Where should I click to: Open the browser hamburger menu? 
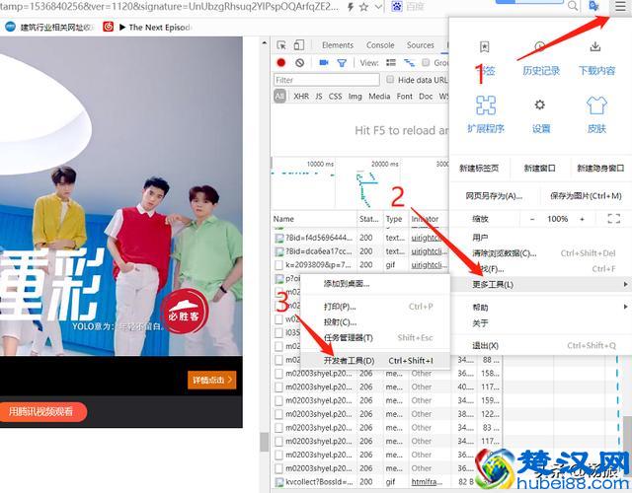coord(620,7)
